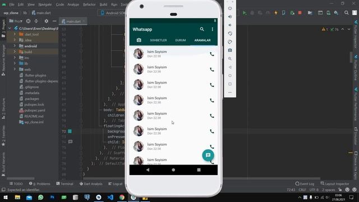Viewport: 359px width, 202px height.
Task: Click emulator rotate left button
Action: click(230, 34)
